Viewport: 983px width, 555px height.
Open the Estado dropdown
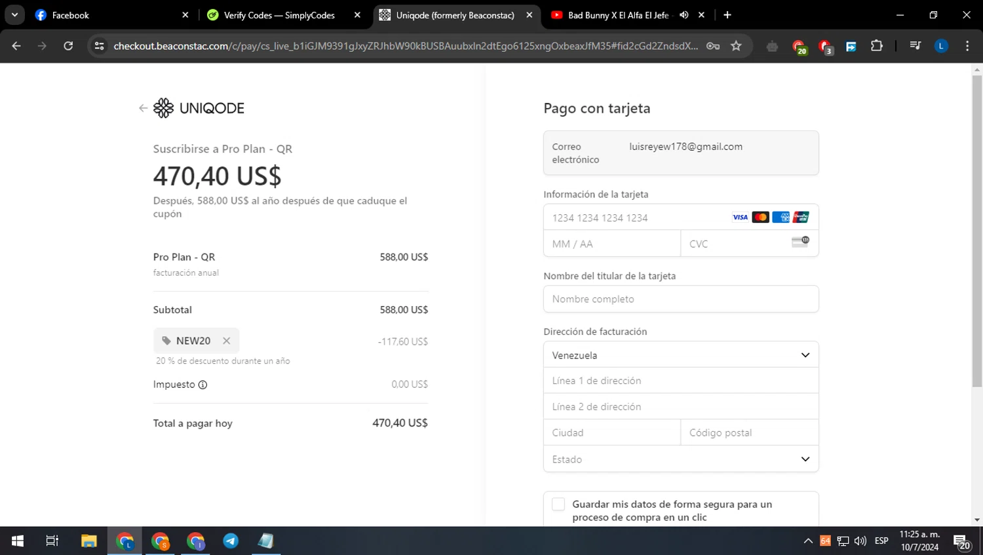point(681,459)
